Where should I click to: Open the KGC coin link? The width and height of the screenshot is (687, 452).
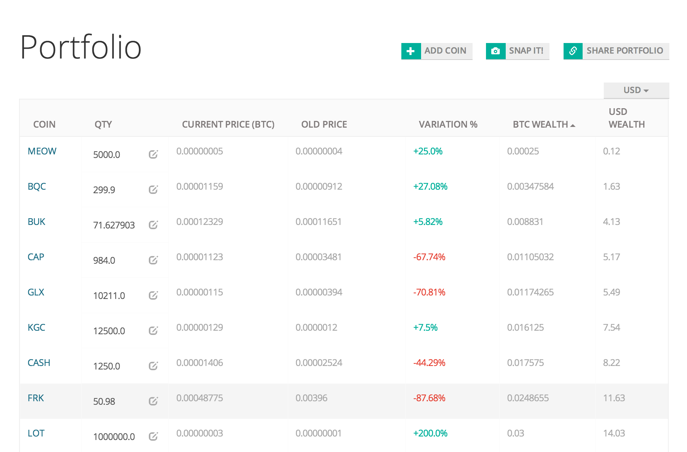pos(36,328)
